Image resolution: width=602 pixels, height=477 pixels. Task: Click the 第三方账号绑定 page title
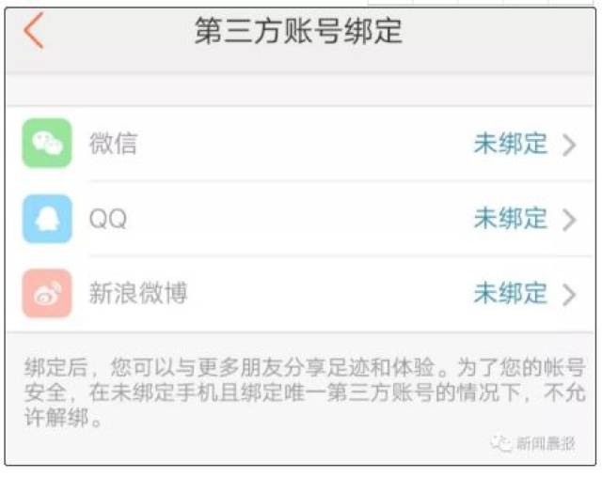[298, 31]
